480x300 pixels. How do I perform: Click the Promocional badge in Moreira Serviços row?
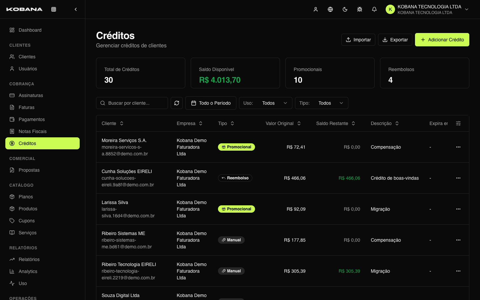point(236,147)
